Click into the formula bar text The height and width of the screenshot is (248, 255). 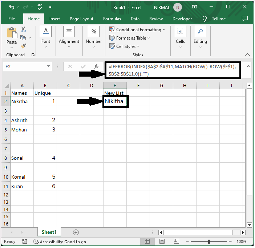click(173, 70)
